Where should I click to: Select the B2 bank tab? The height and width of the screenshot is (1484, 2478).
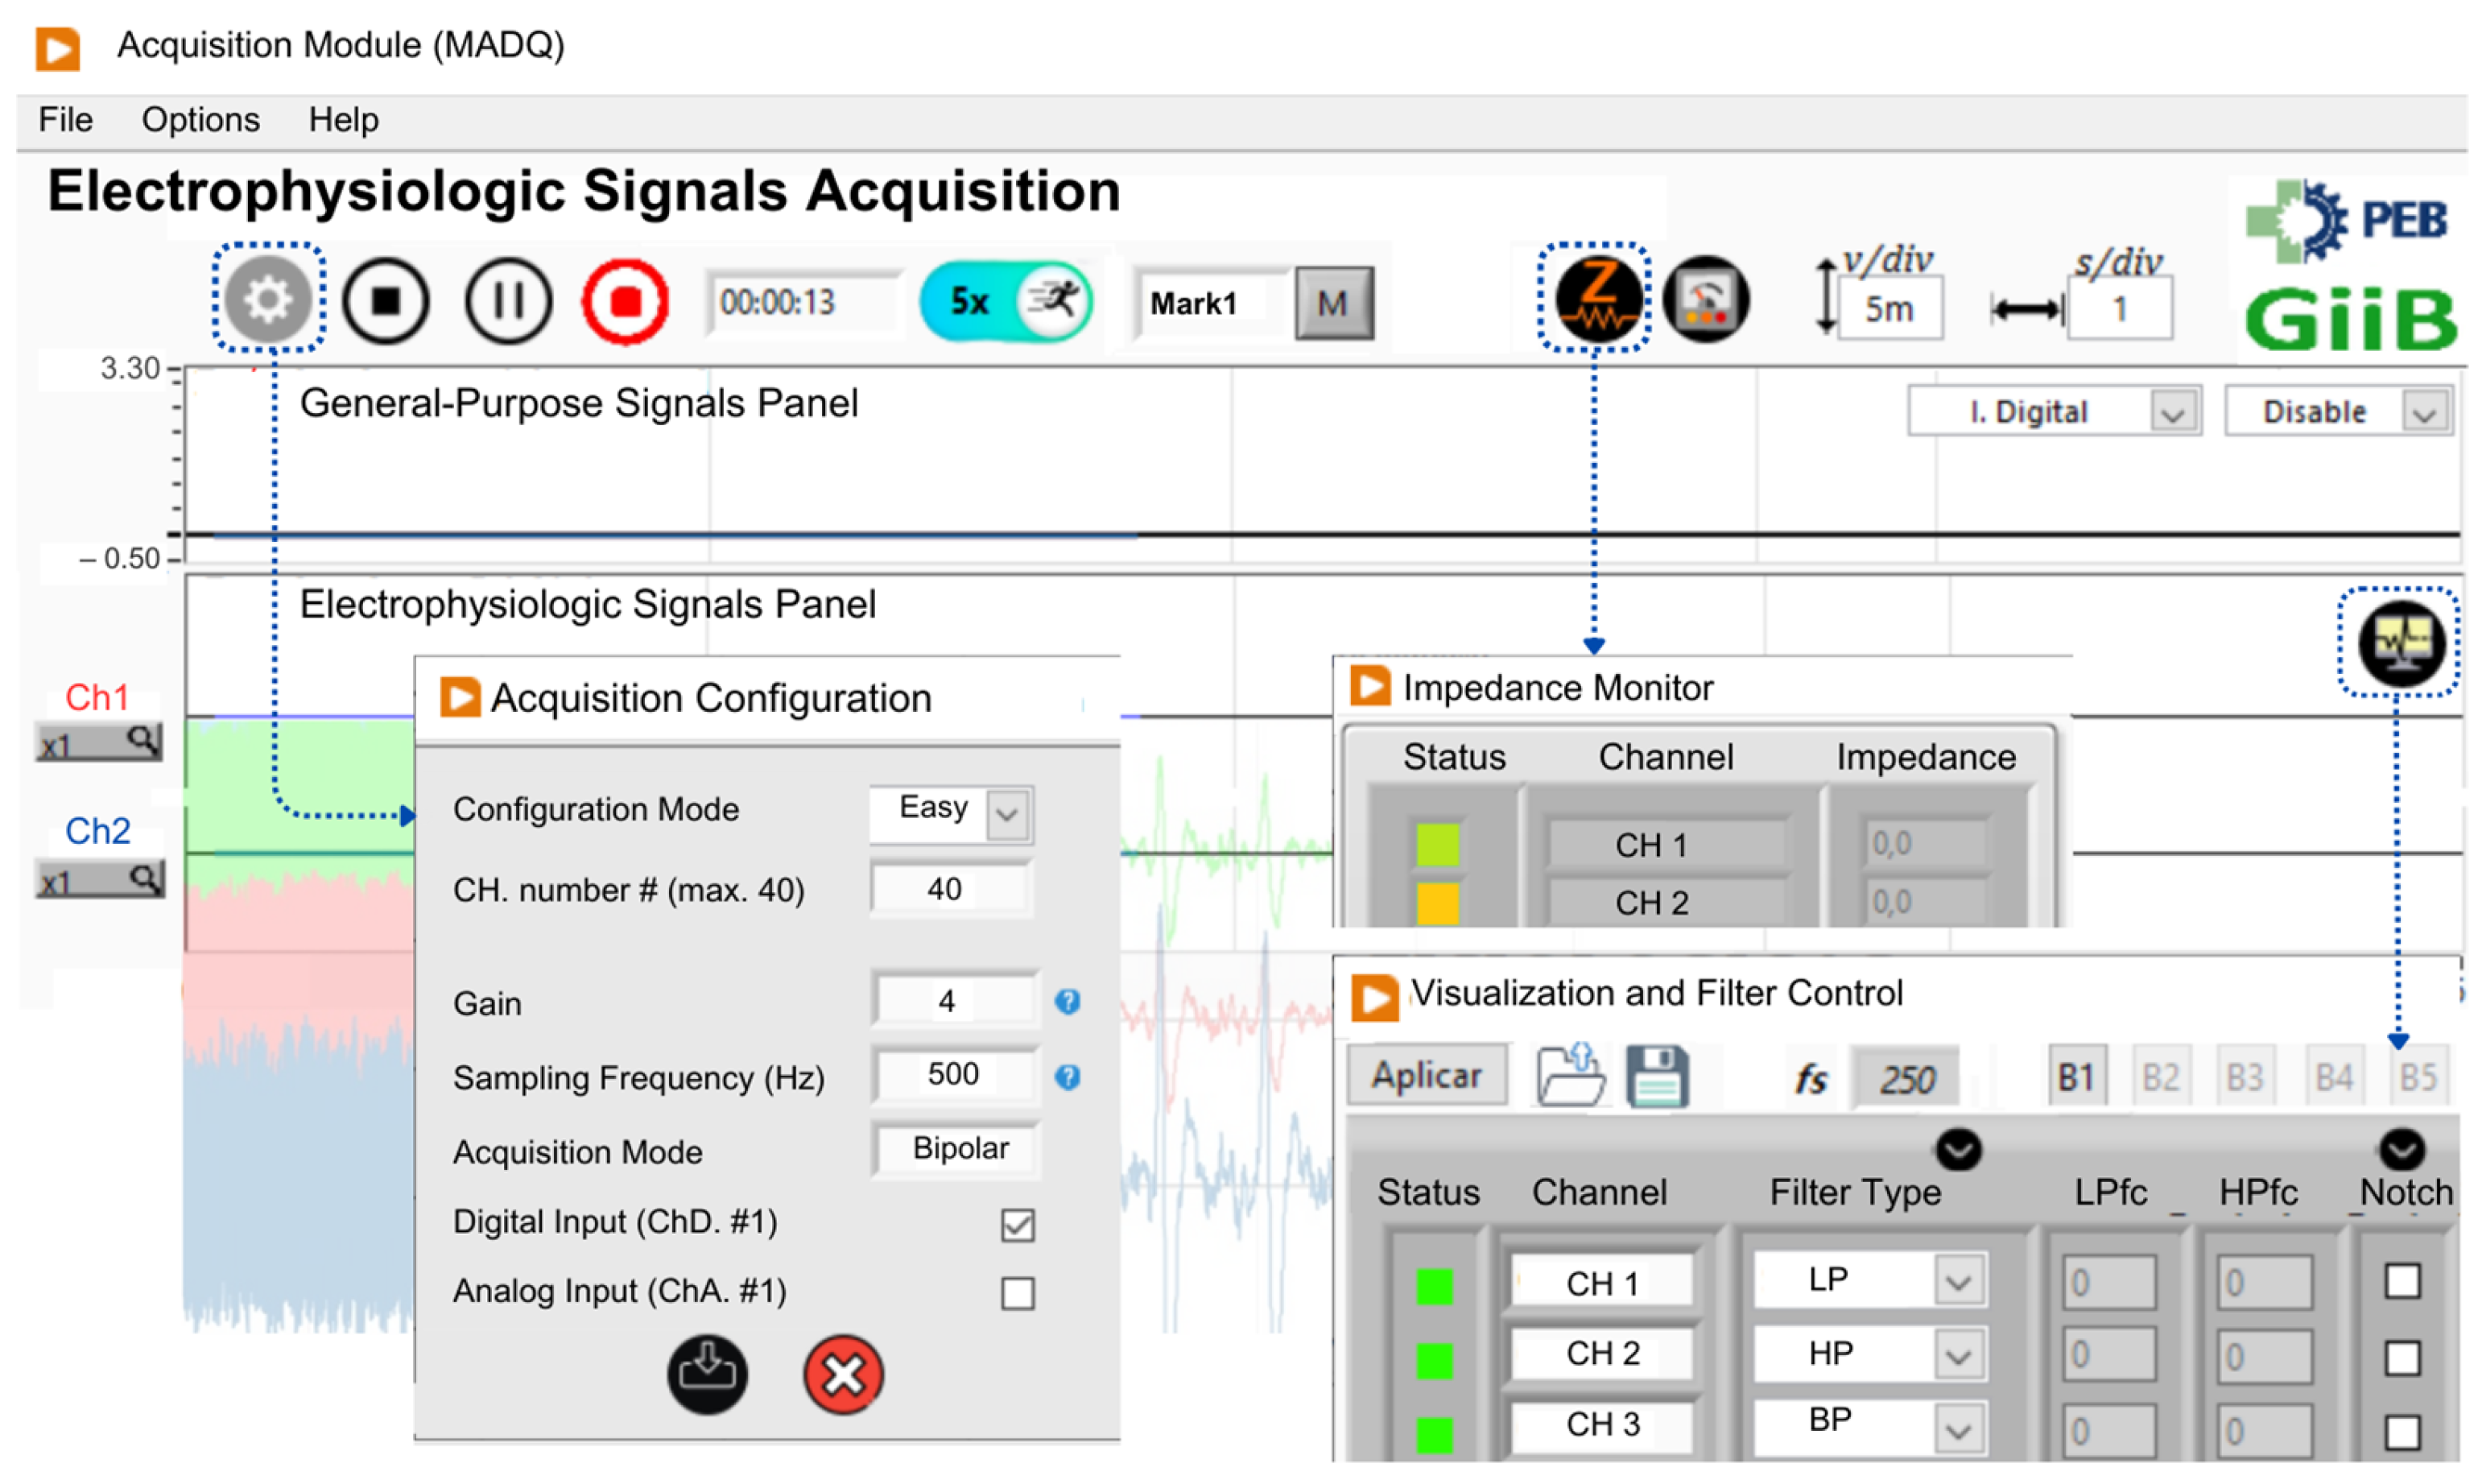pos(2161,1077)
